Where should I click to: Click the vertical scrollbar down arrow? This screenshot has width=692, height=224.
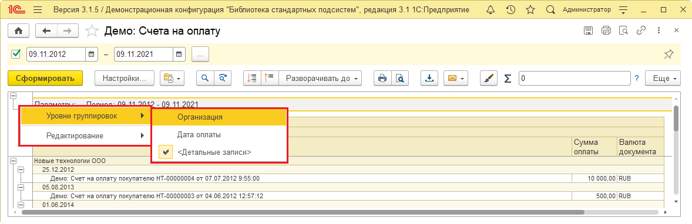point(676,202)
